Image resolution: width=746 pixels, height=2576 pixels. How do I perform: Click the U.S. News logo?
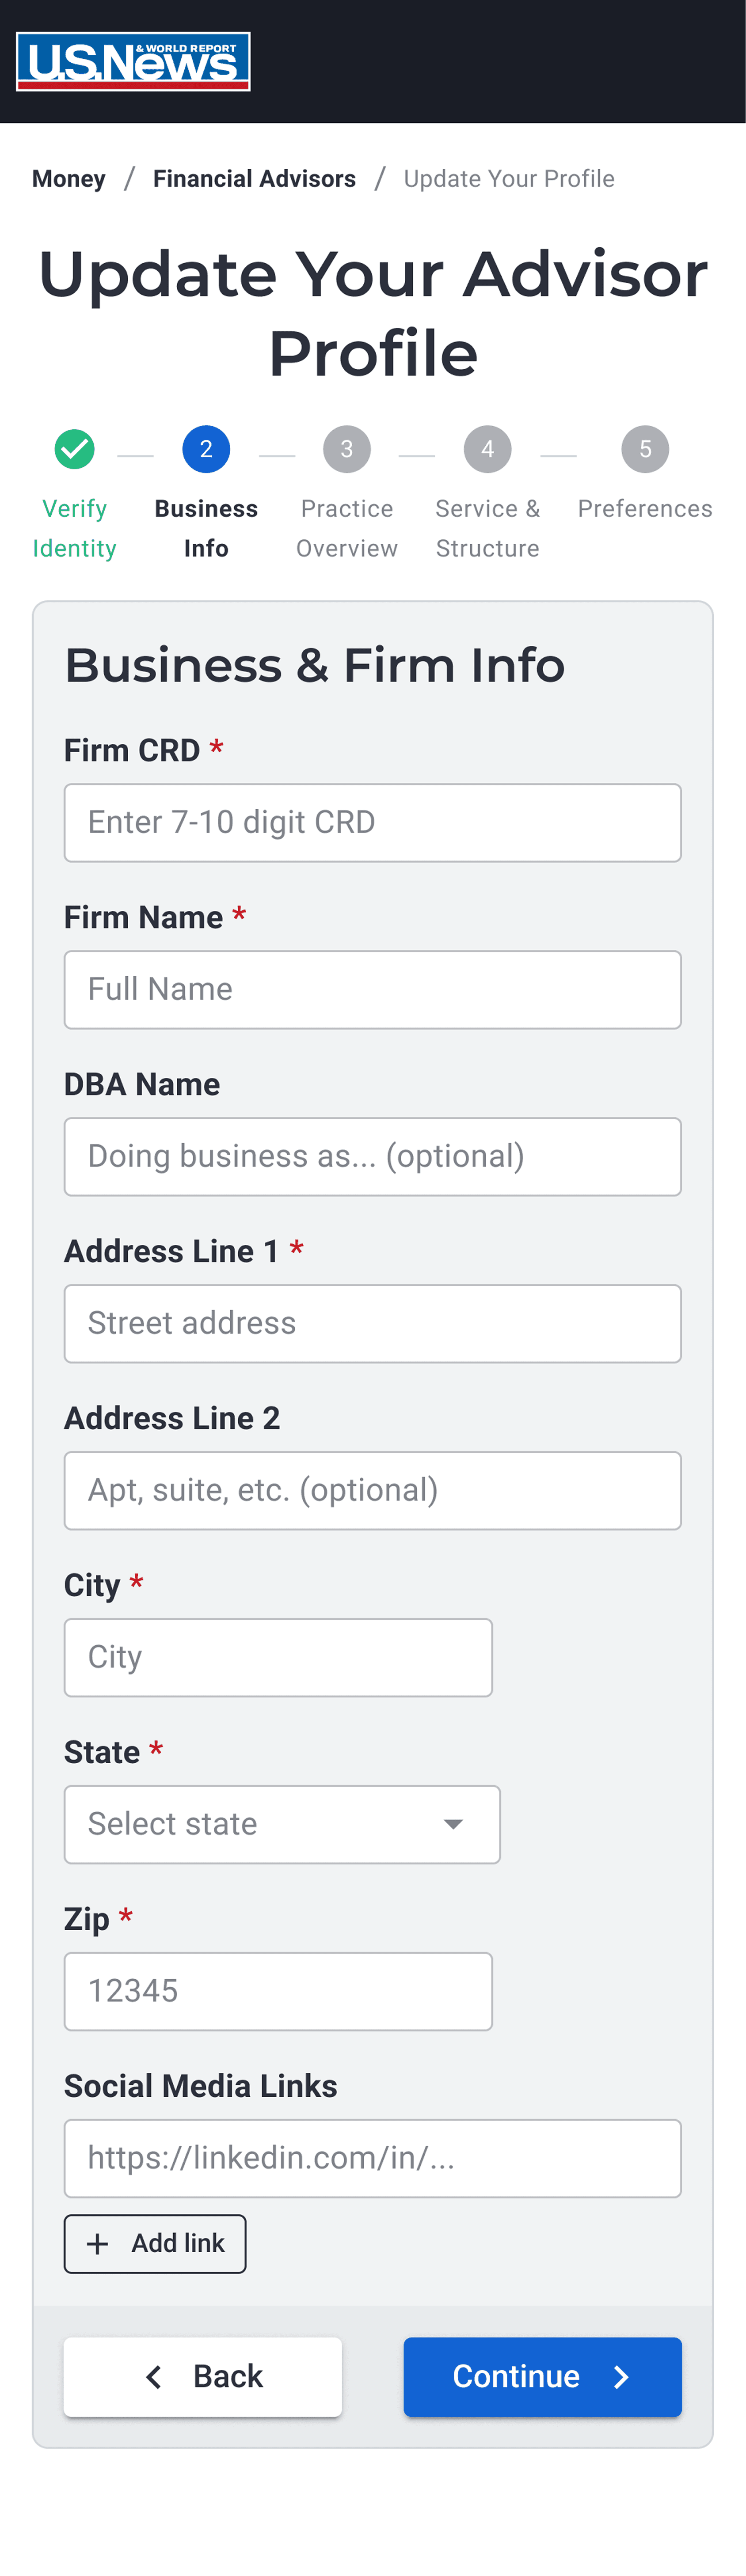click(133, 62)
